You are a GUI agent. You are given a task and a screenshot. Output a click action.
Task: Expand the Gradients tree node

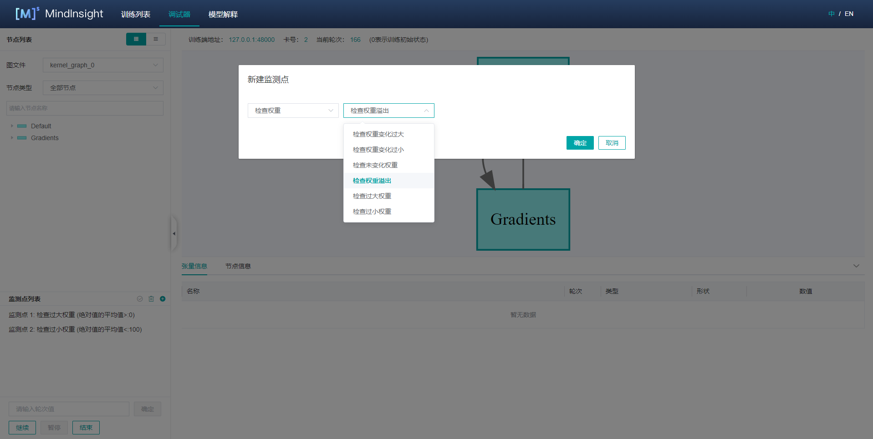pyautogui.click(x=12, y=138)
